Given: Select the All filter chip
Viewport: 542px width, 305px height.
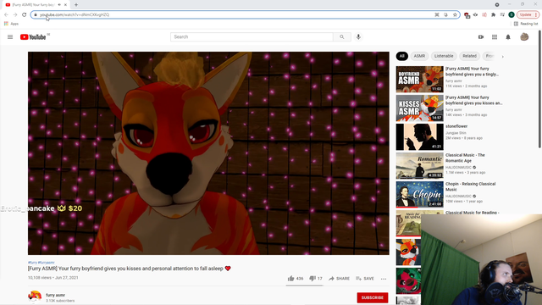Looking at the screenshot, I should [x=402, y=56].
